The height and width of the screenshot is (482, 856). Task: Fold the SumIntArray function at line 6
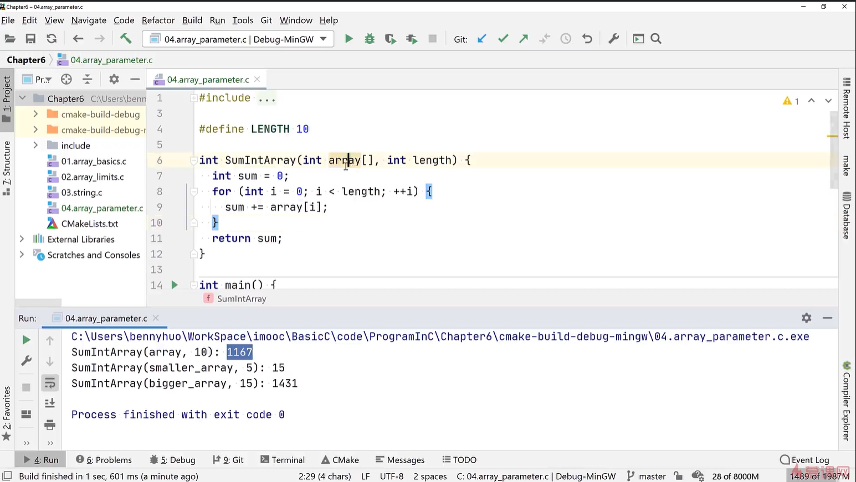point(194,160)
